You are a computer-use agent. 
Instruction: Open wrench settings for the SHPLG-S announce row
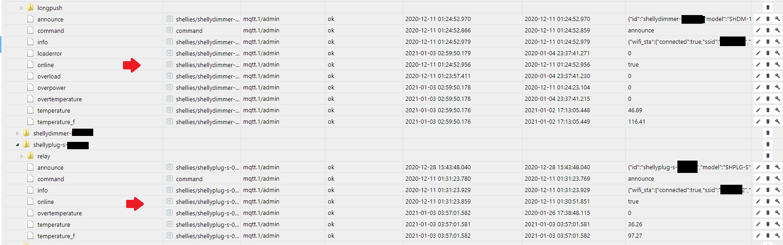(777, 167)
